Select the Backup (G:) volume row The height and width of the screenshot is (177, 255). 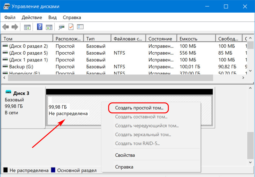(124, 67)
